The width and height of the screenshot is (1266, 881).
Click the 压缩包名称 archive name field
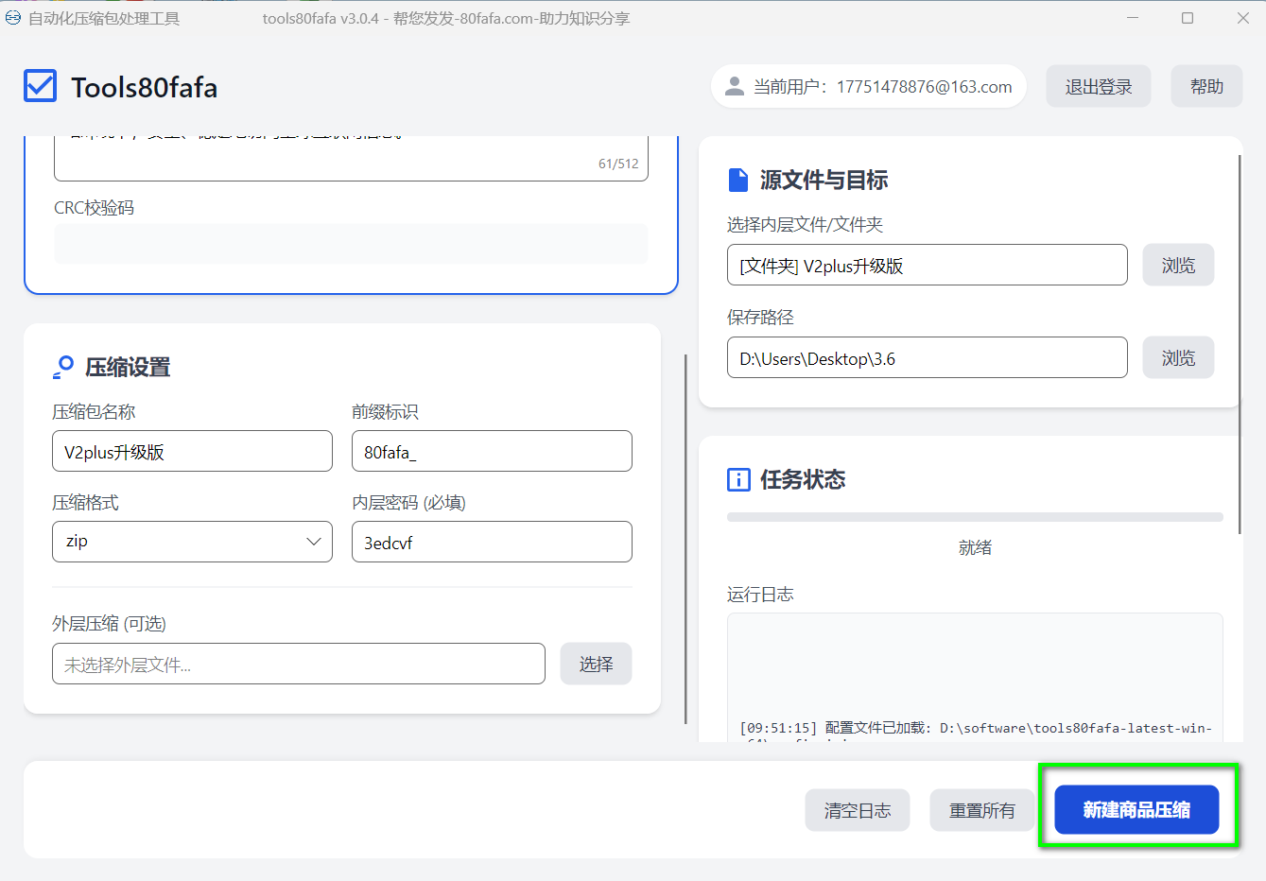[191, 452]
